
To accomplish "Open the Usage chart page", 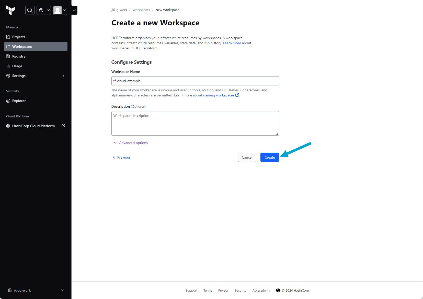I will click(17, 66).
